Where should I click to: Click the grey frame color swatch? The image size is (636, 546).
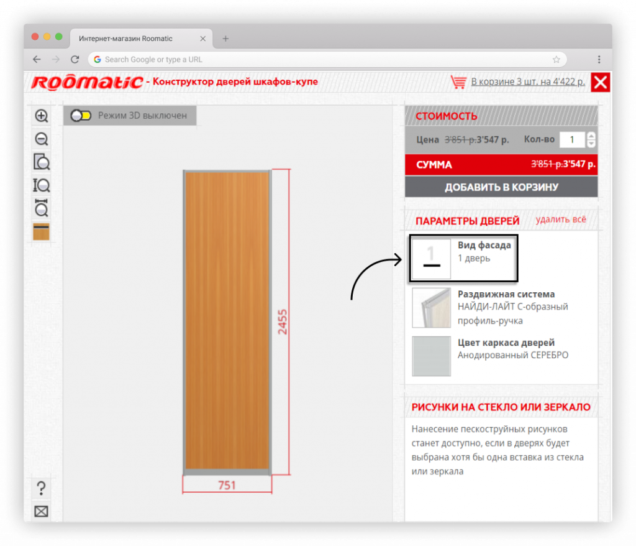pyautogui.click(x=431, y=356)
